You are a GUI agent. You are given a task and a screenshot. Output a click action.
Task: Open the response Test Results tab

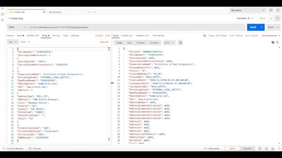[x=158, y=36]
